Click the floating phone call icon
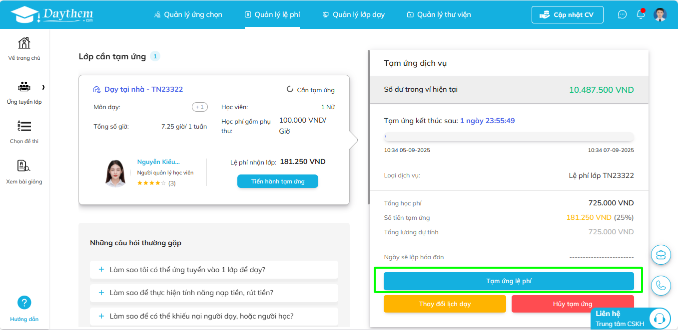Viewport: 678px width, 330px height. click(x=661, y=286)
